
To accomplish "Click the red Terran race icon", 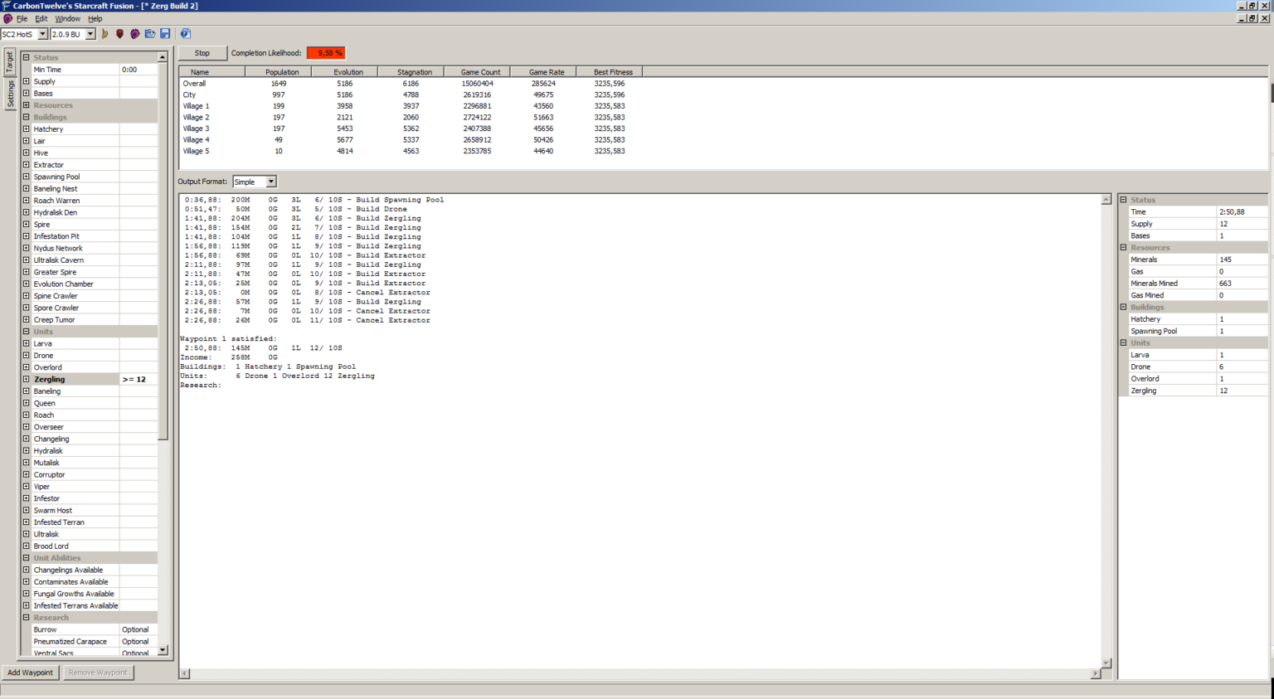I will (x=119, y=34).
